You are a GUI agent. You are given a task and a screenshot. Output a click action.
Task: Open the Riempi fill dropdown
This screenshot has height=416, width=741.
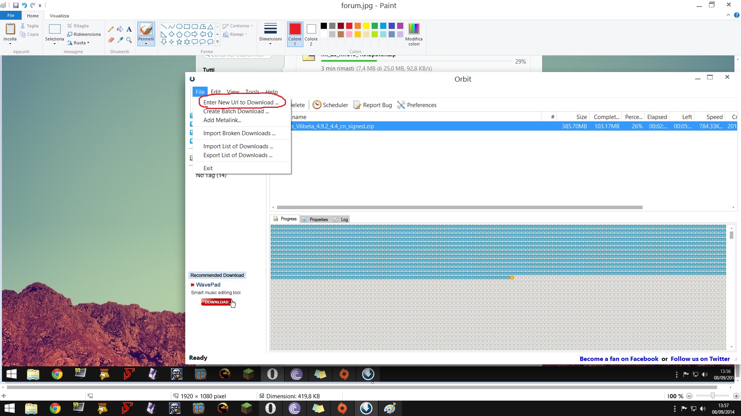point(235,34)
